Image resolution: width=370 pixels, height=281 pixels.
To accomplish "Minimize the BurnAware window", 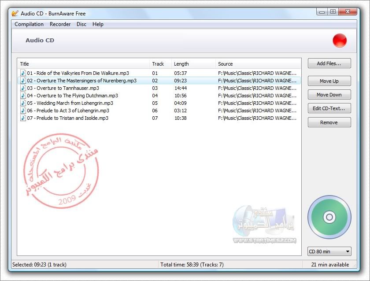I will 322,12.
